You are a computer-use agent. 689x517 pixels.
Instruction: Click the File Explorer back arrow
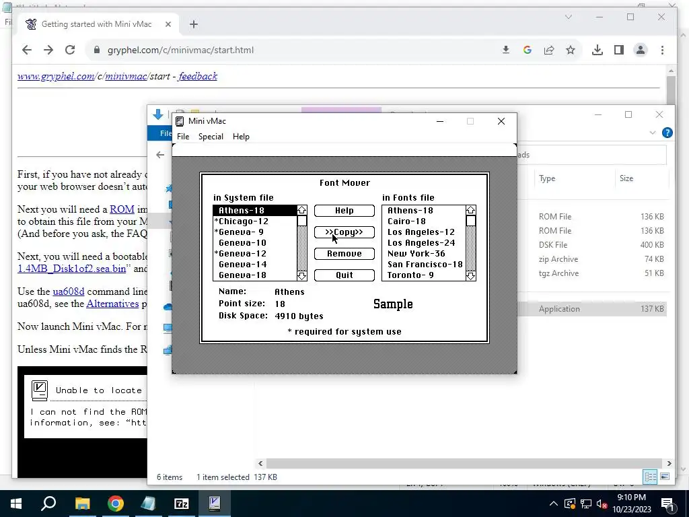point(160,155)
